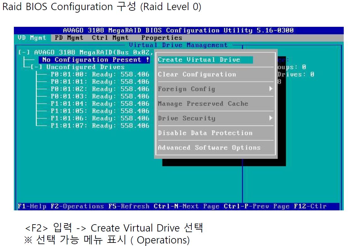Open the Properties tab
The image size is (357, 246).
(x=161, y=38)
